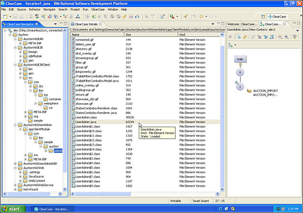Click the taskbar clock showing 1:37 PM

click(x=293, y=209)
